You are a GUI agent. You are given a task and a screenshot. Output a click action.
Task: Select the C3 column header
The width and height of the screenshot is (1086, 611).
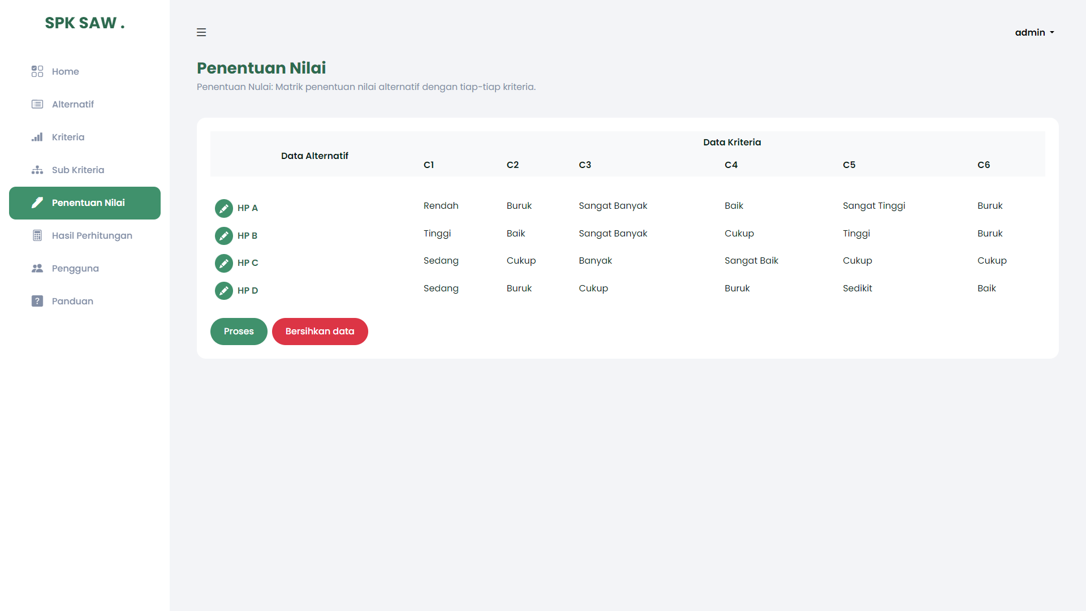(x=585, y=165)
